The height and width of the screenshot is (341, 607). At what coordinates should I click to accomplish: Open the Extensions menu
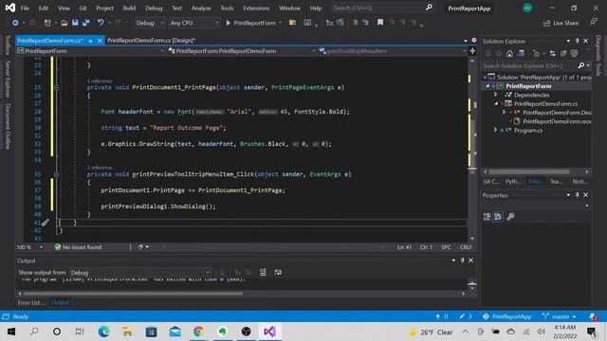tap(256, 8)
